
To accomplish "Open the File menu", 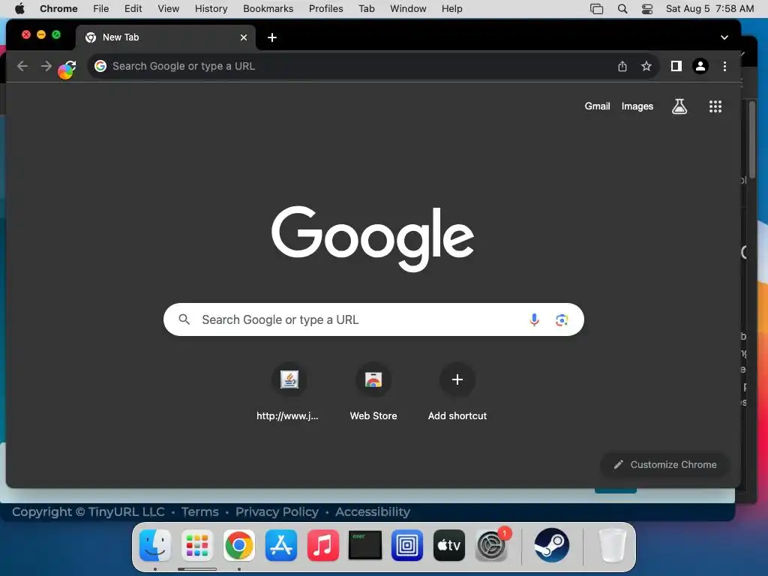I will point(101,9).
